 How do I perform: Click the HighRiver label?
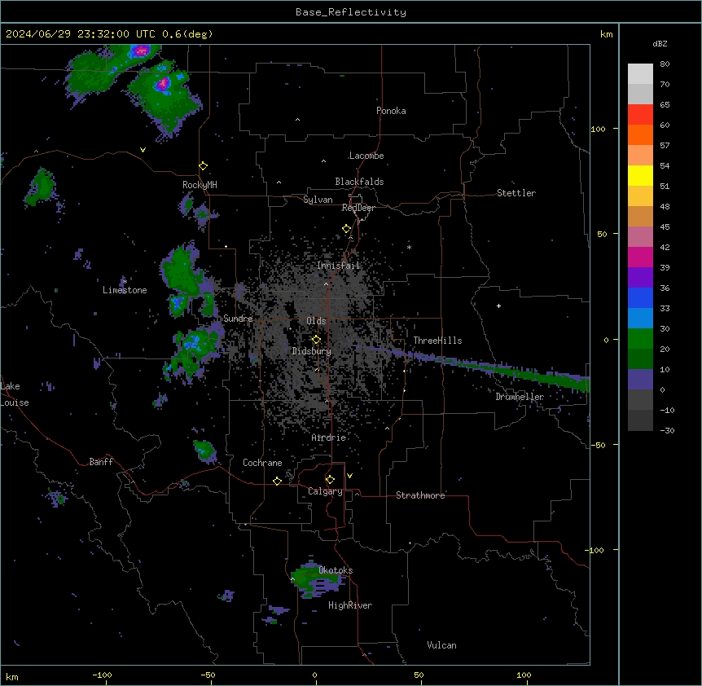(350, 605)
